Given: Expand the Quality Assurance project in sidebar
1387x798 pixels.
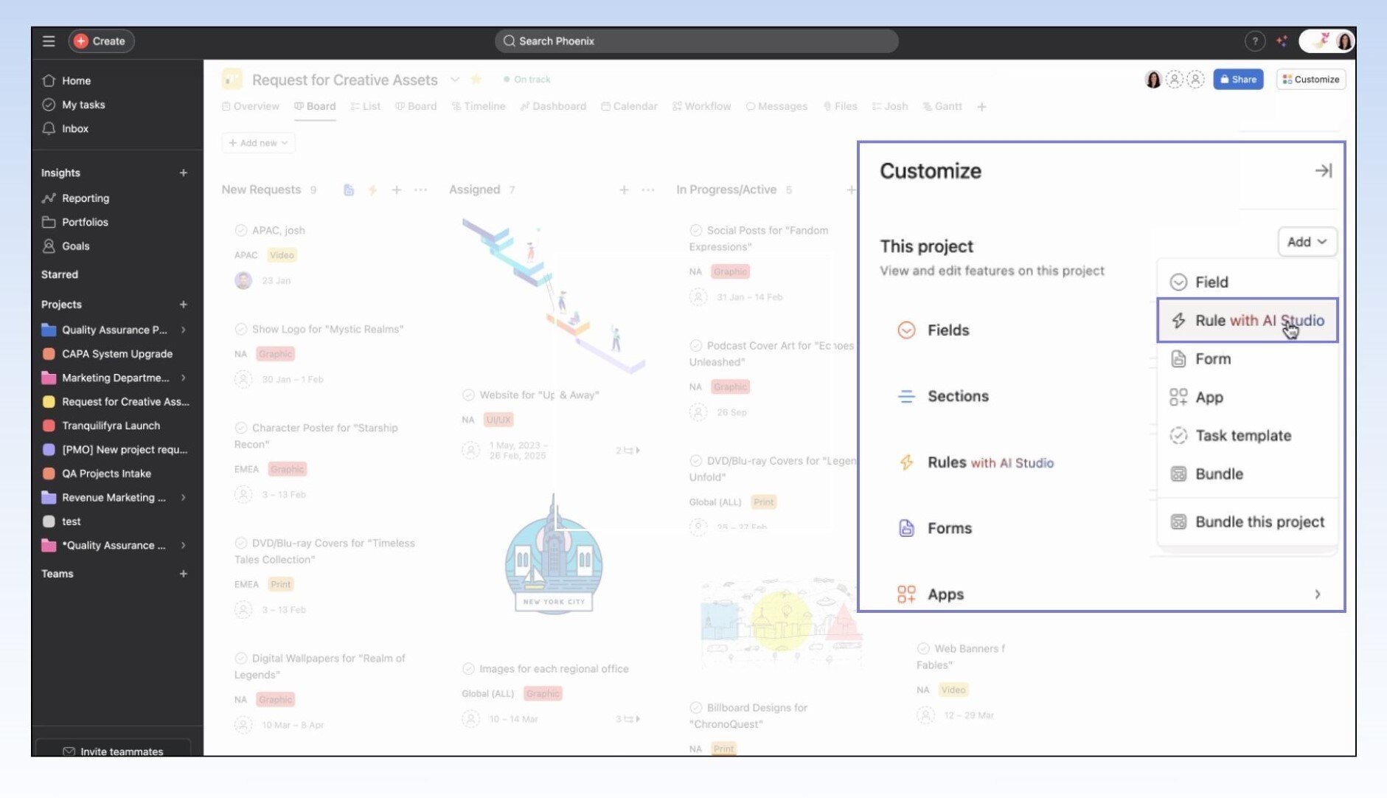Looking at the screenshot, I should point(183,330).
